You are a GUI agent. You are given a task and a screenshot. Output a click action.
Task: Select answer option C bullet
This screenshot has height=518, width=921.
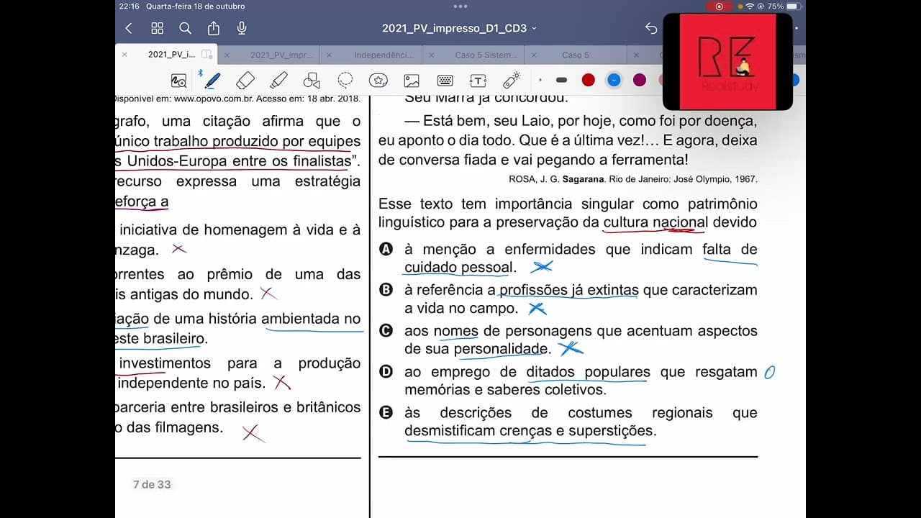coord(386,331)
